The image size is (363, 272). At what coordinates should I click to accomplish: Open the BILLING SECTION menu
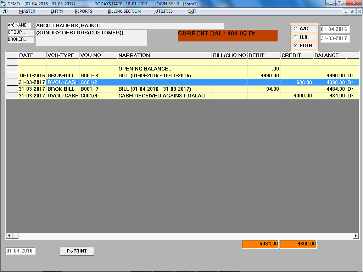123,11
